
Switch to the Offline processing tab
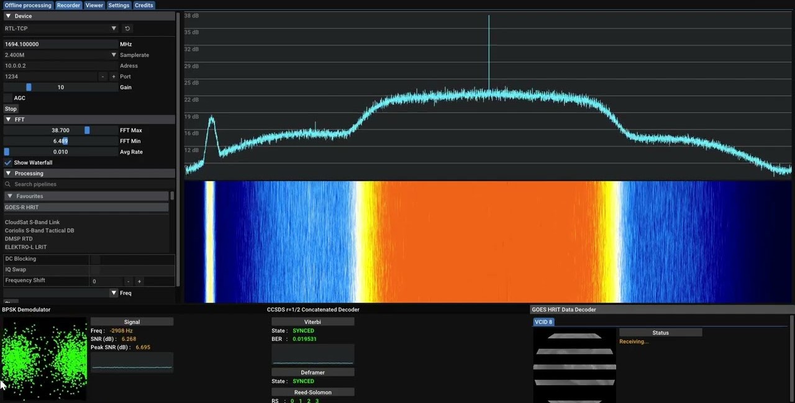pyautogui.click(x=28, y=5)
